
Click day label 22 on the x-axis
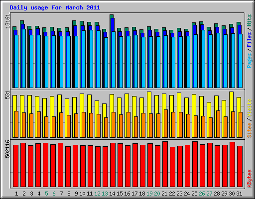click(x=172, y=194)
